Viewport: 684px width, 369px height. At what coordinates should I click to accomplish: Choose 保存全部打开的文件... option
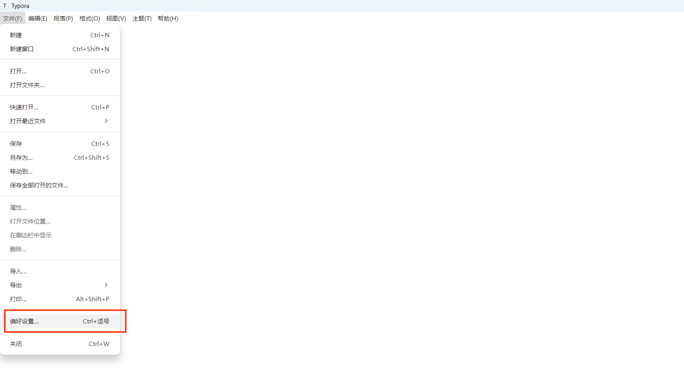pos(39,185)
